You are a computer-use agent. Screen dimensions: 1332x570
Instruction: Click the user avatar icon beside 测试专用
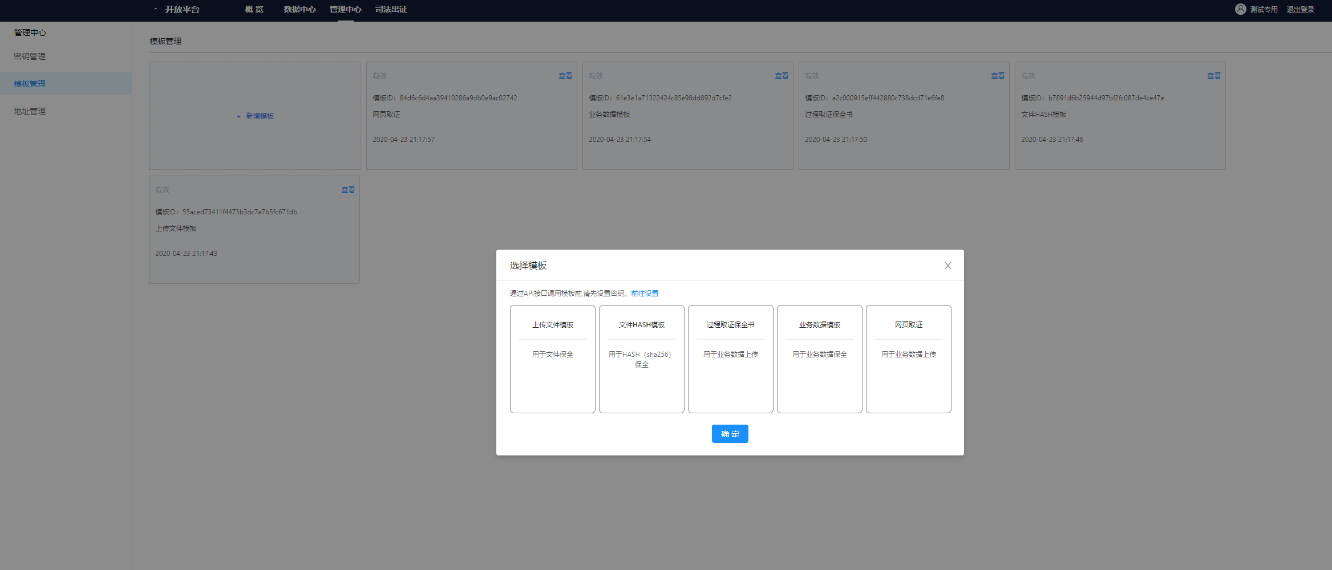1240,9
